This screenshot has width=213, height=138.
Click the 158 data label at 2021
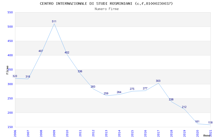210,122
